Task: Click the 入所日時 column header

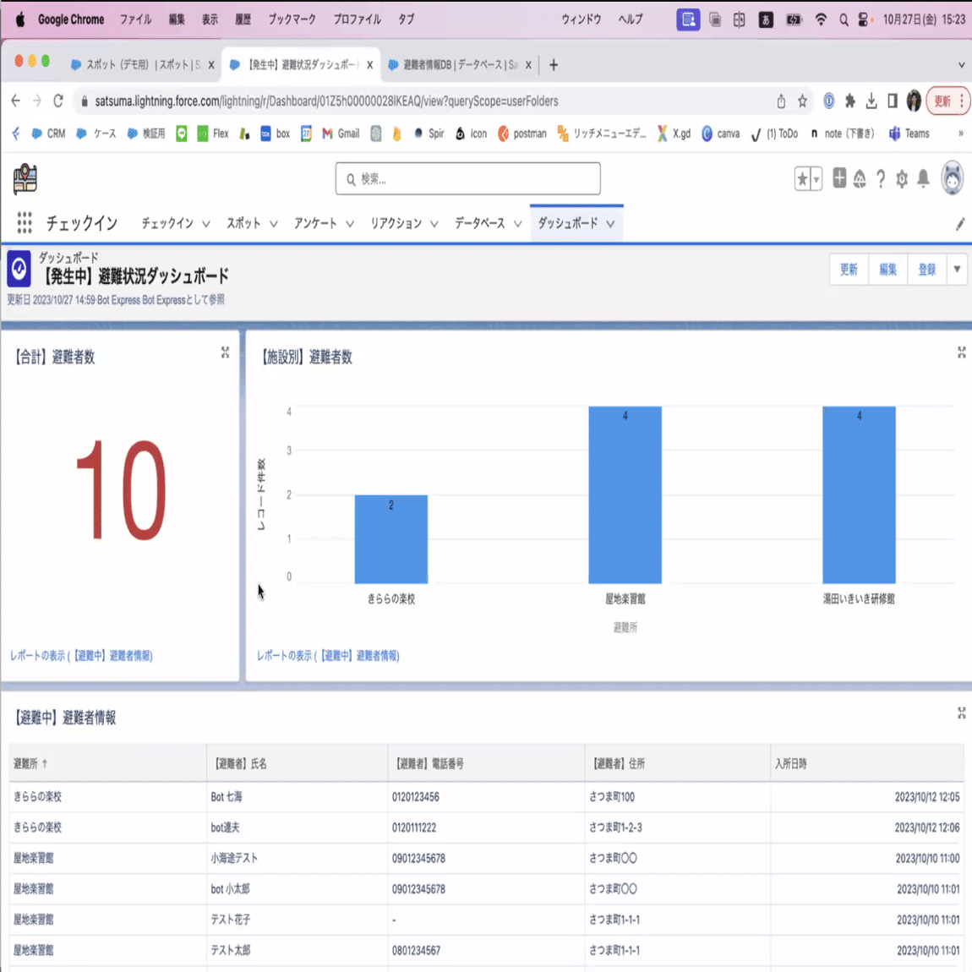Action: pos(866,763)
